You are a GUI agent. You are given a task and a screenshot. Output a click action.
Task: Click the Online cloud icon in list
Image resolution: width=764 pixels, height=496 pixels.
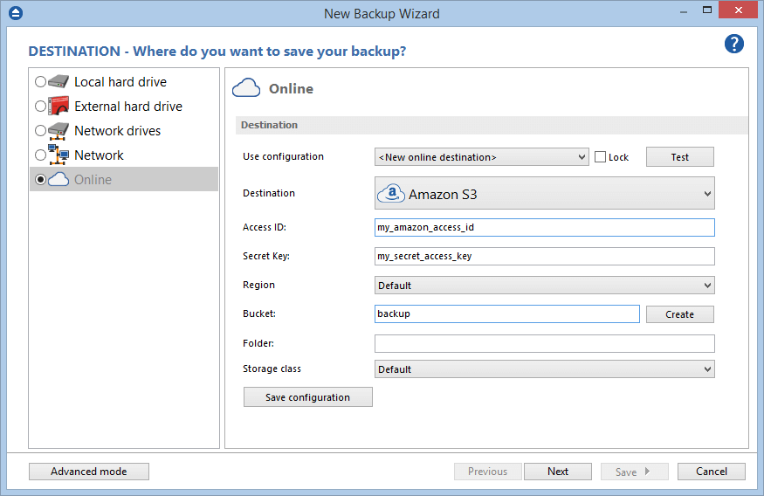click(x=59, y=179)
